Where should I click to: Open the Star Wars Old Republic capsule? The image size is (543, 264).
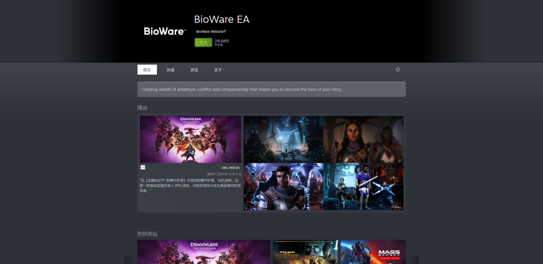coord(305,252)
